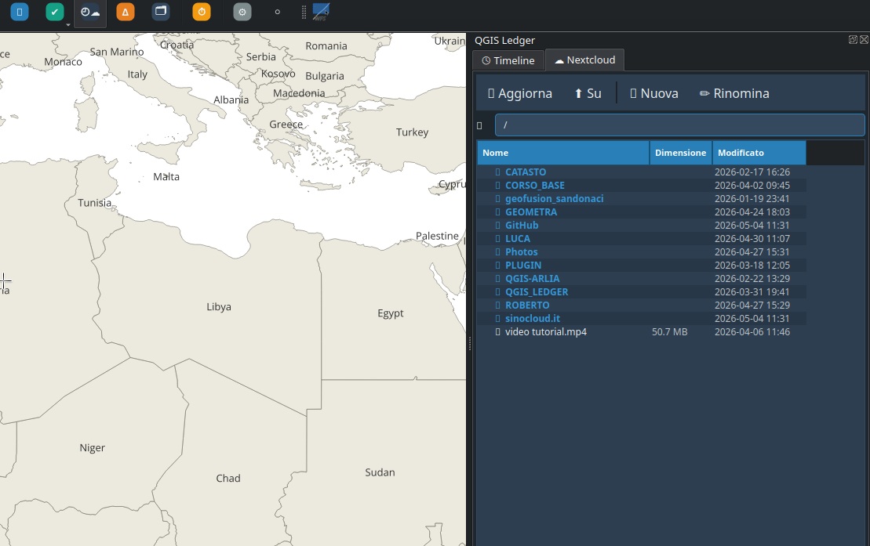This screenshot has height=546, width=870.
Task: Click the Libya label on map
Action: [219, 306]
